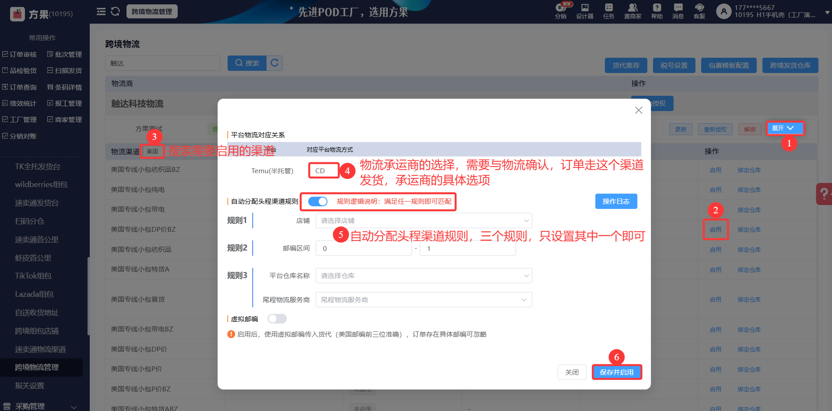
Task: Click 启用 for 美国专线小包特货A
Action: click(716, 270)
